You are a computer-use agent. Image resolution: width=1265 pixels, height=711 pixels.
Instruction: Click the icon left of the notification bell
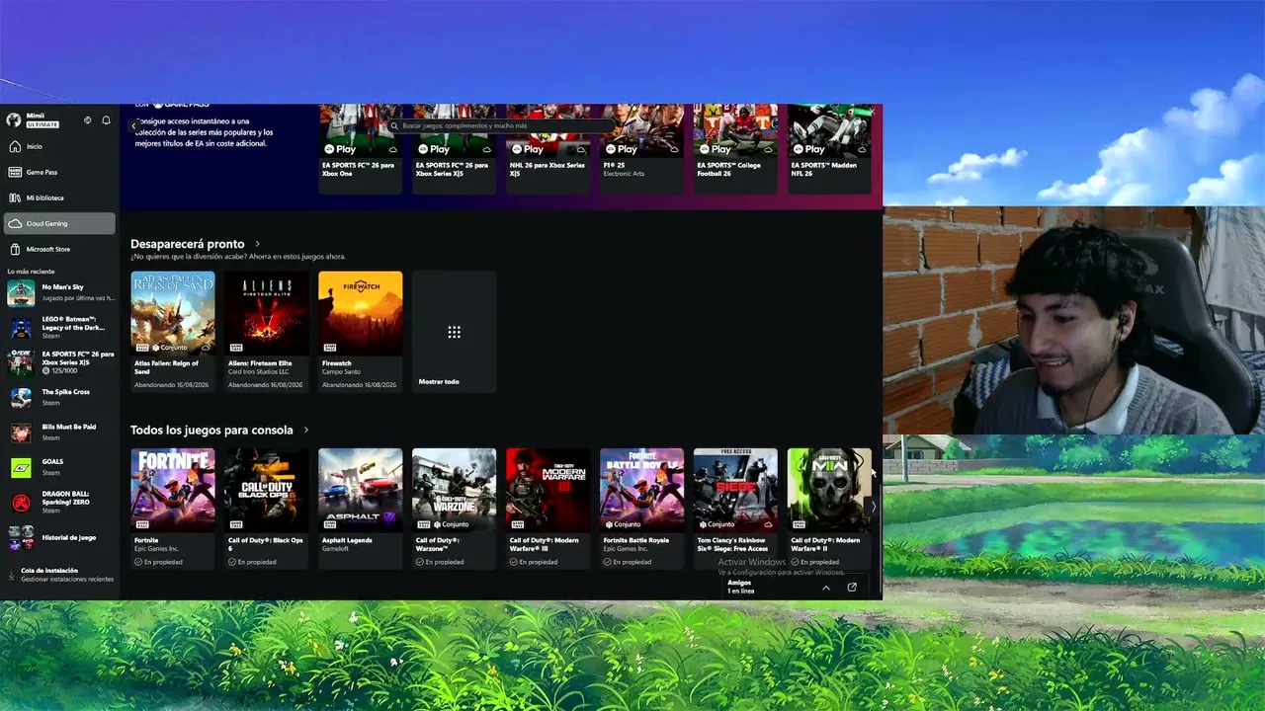point(88,120)
